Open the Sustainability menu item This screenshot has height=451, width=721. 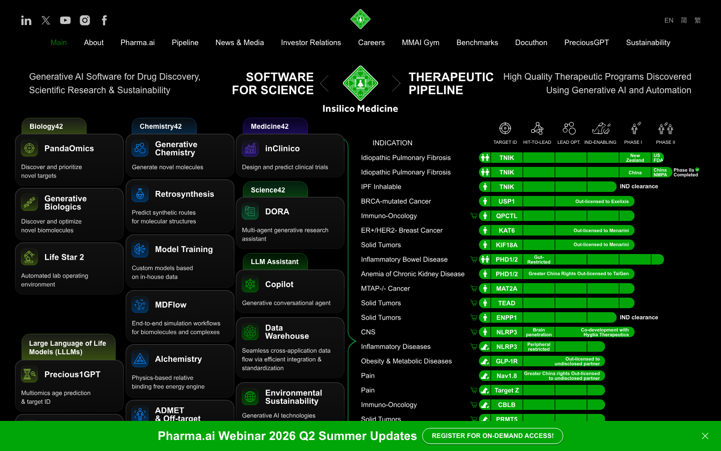[x=648, y=43]
